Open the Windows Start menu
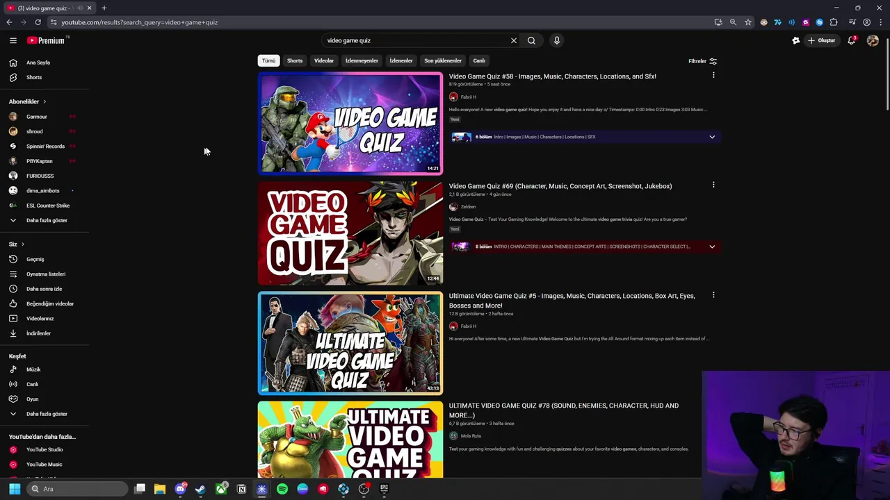 (15, 489)
